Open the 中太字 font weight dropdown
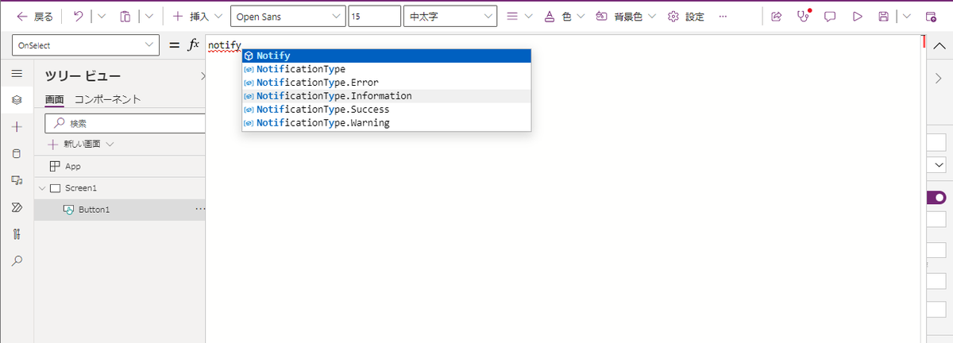 pos(449,16)
